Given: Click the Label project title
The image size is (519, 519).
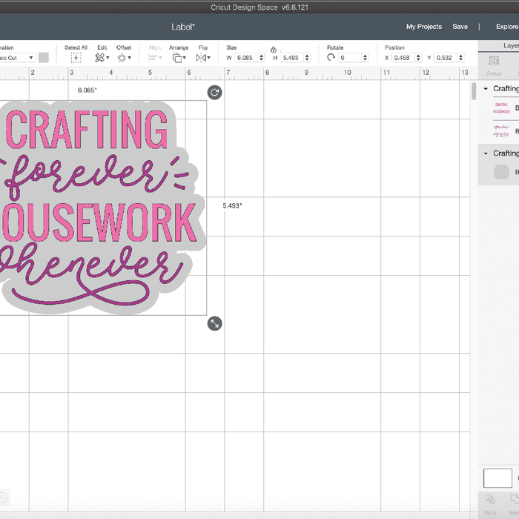Looking at the screenshot, I should pos(183,27).
